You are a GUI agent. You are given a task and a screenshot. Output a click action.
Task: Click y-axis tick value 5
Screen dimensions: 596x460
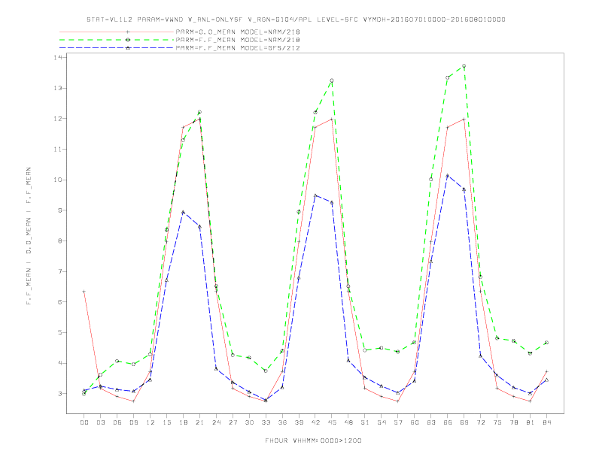coord(60,332)
